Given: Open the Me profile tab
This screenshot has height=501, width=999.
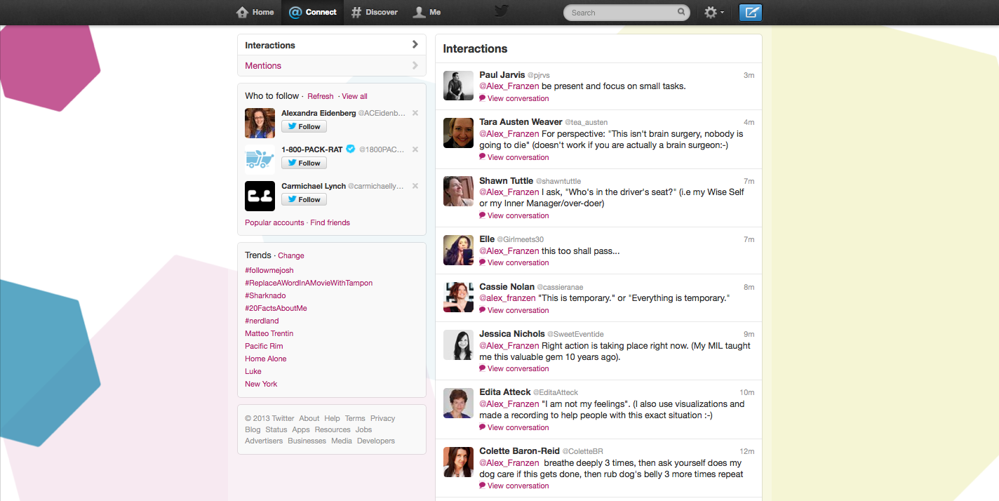Looking at the screenshot, I should [427, 12].
